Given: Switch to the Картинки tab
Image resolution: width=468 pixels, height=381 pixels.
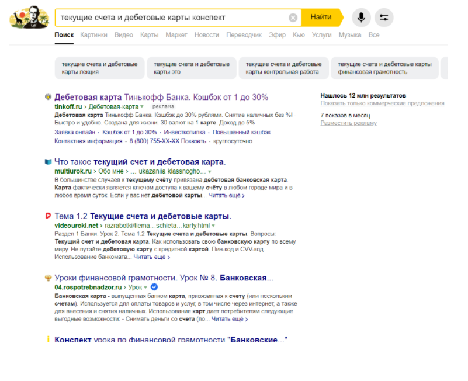Looking at the screenshot, I should (x=93, y=35).
